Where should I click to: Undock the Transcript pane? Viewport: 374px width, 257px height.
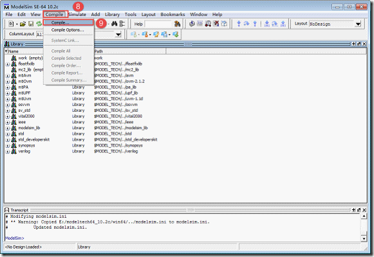pyautogui.click(x=359, y=210)
